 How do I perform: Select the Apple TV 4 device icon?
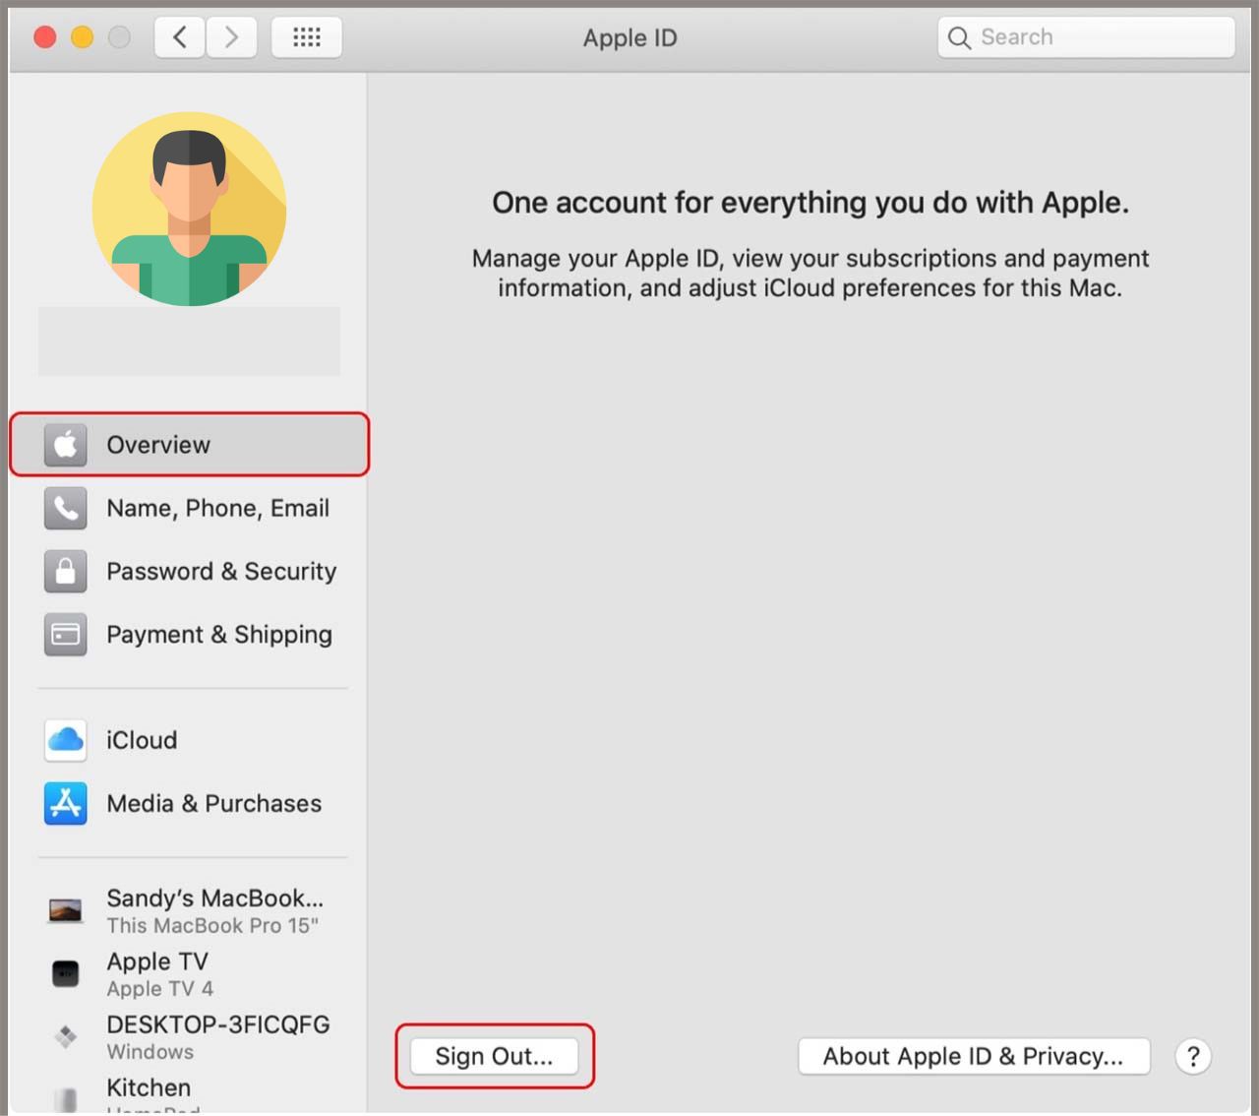point(65,973)
